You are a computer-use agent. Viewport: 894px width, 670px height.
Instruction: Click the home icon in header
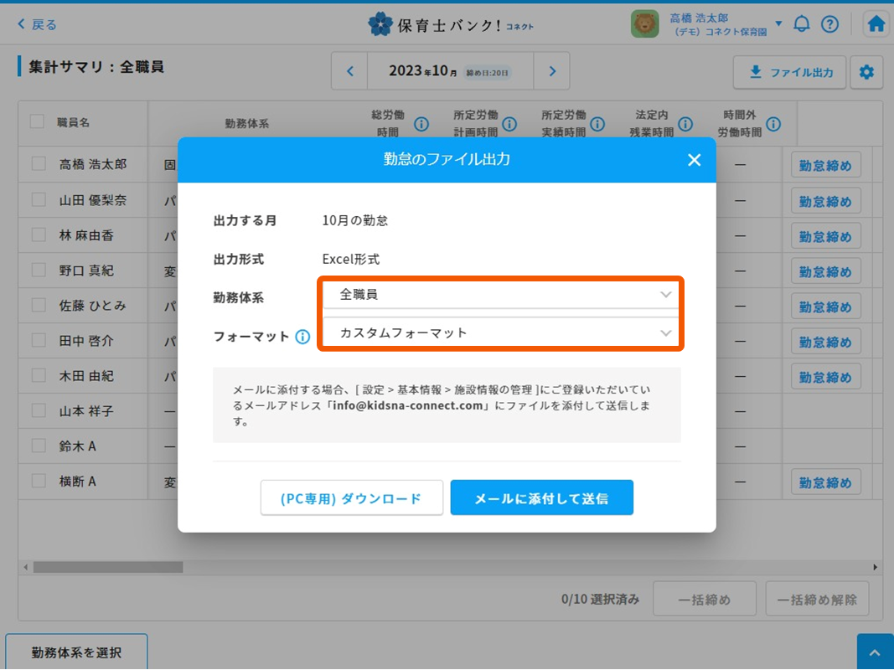pyautogui.click(x=876, y=24)
